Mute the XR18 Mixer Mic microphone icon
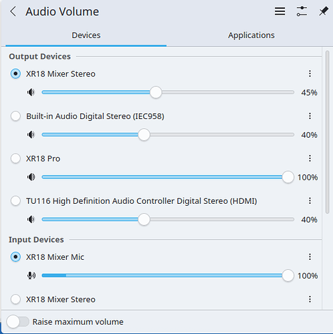333x334 pixels. tap(31, 275)
